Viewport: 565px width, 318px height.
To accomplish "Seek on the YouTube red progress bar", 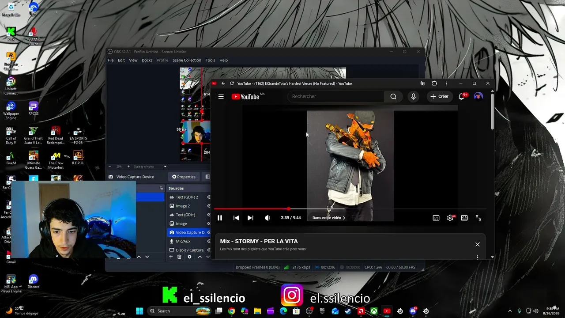I will point(251,208).
